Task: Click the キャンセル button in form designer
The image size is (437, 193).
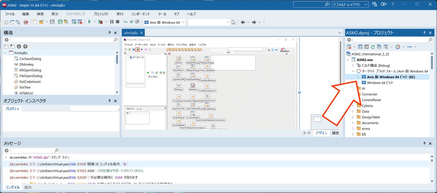Action: (x=153, y=76)
